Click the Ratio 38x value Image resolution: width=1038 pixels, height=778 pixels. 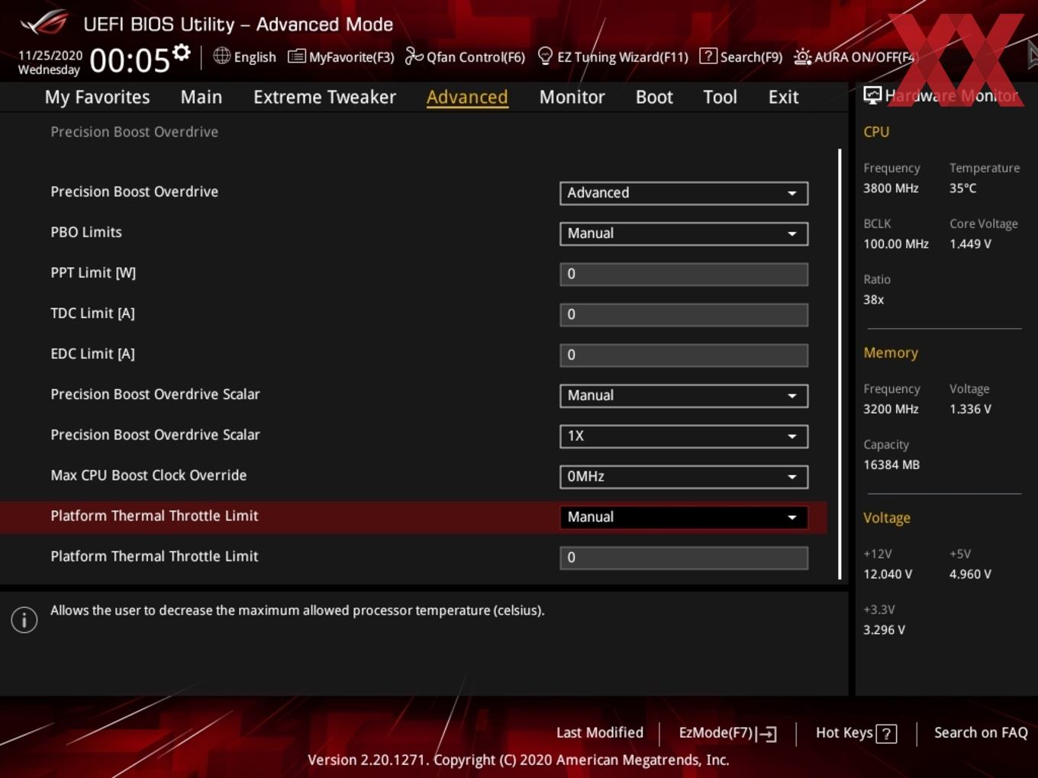tap(873, 300)
